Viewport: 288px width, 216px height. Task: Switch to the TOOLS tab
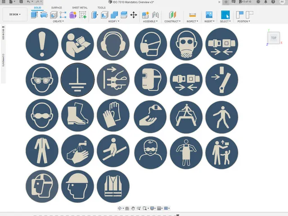tap(101, 8)
